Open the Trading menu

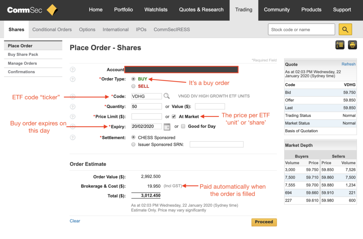point(244,10)
